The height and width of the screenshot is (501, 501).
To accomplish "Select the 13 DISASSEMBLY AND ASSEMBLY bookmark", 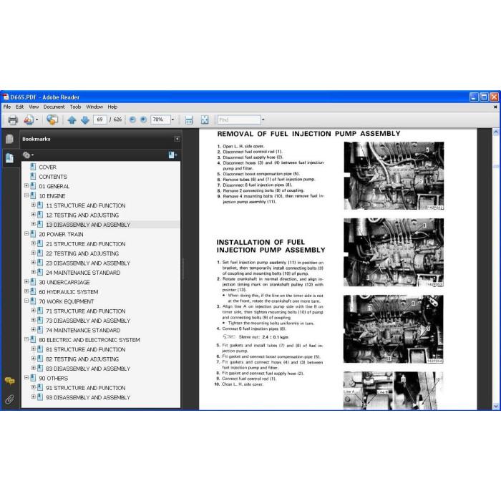I will (x=88, y=225).
